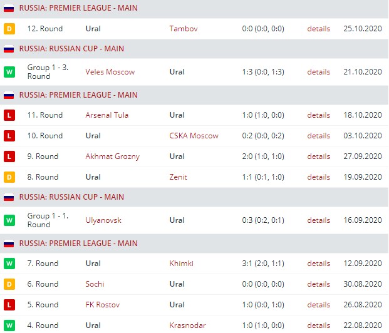Viewport: 389px width, 333px height.
Task: Click the D result badge for Ural–Tambov
Action: click(9, 29)
